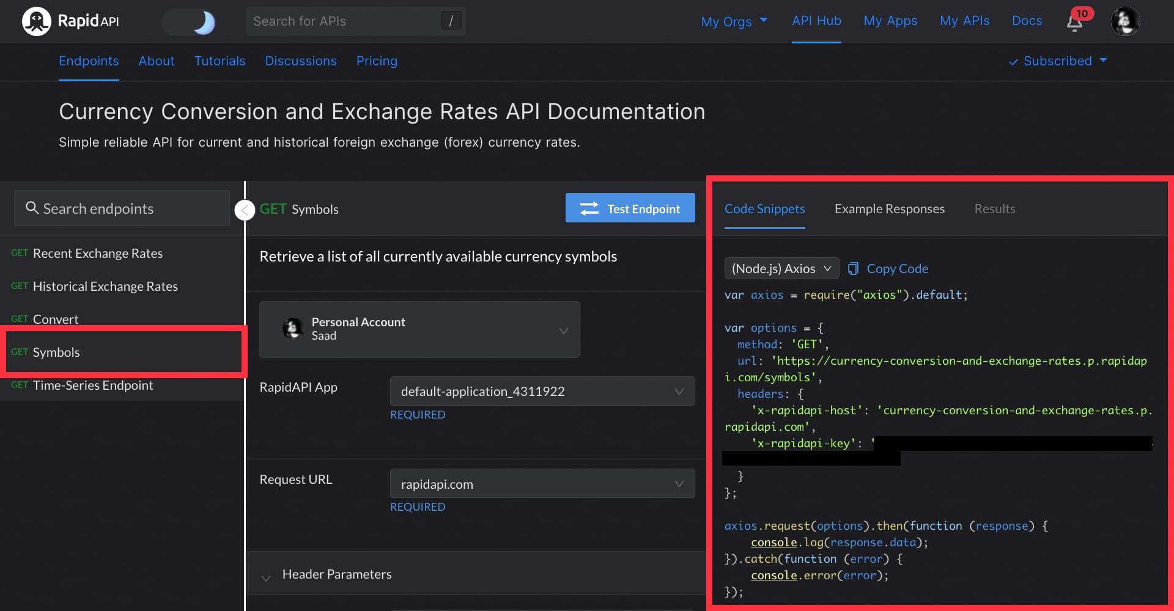Click the copy code clipboard icon
This screenshot has width=1174, height=611.
[853, 269]
